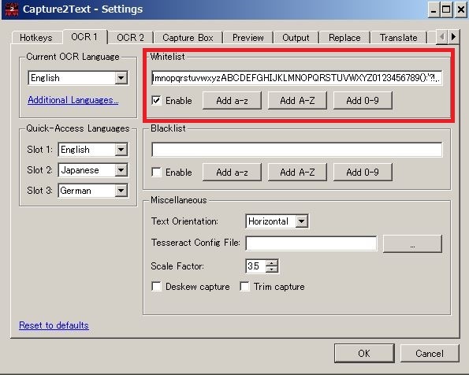Decrease Scale Factor with the down spinner arrow

click(x=272, y=269)
